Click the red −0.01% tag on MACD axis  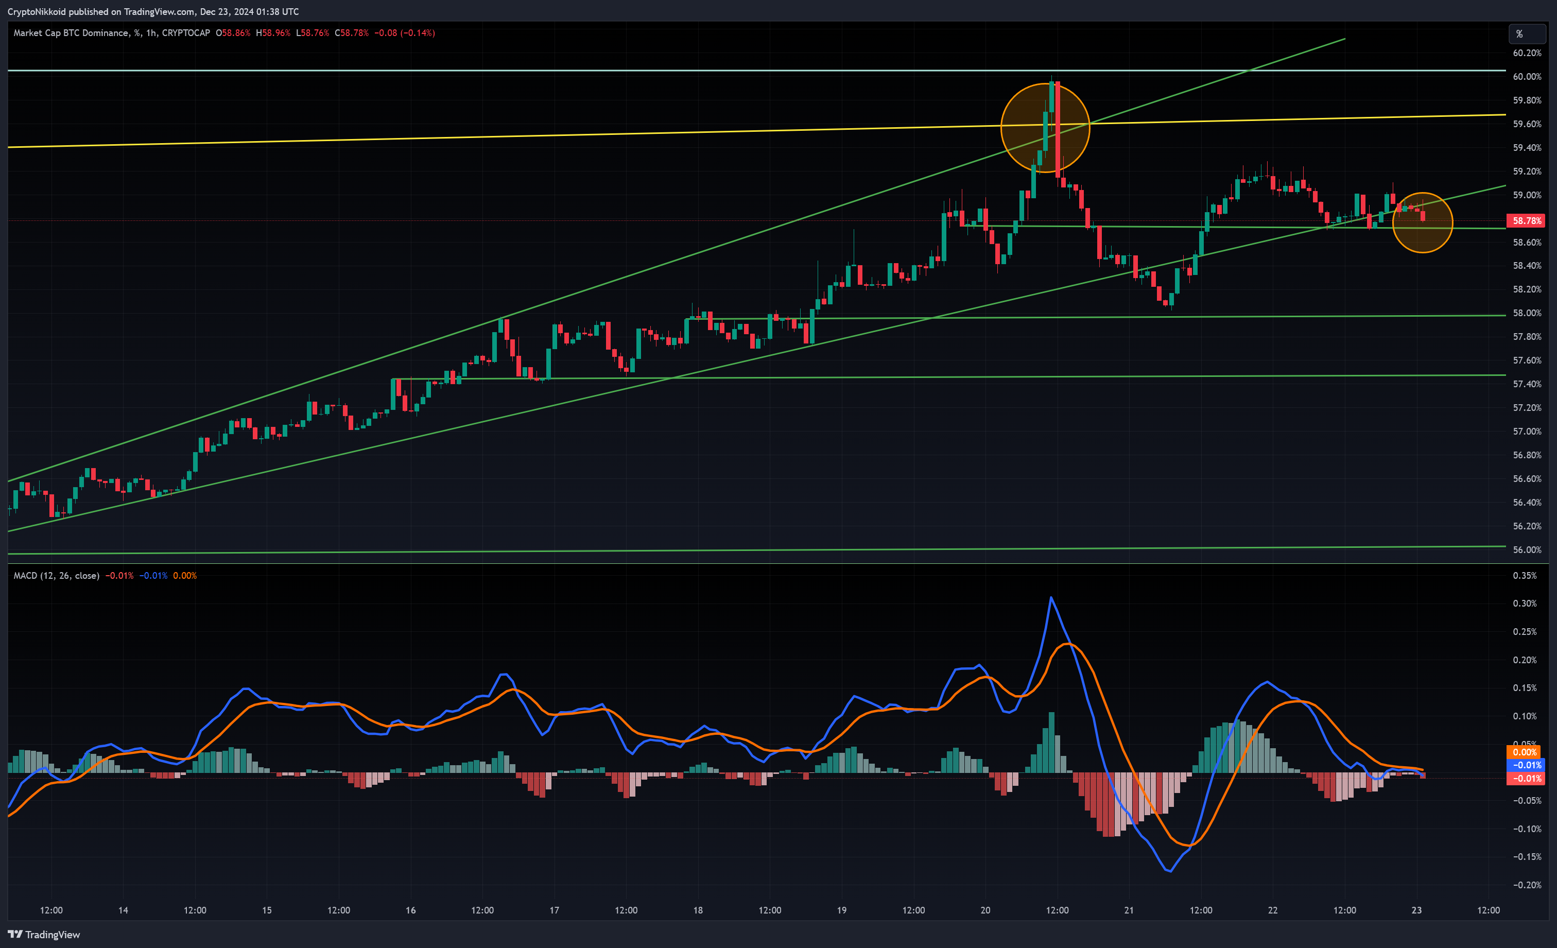click(1526, 779)
